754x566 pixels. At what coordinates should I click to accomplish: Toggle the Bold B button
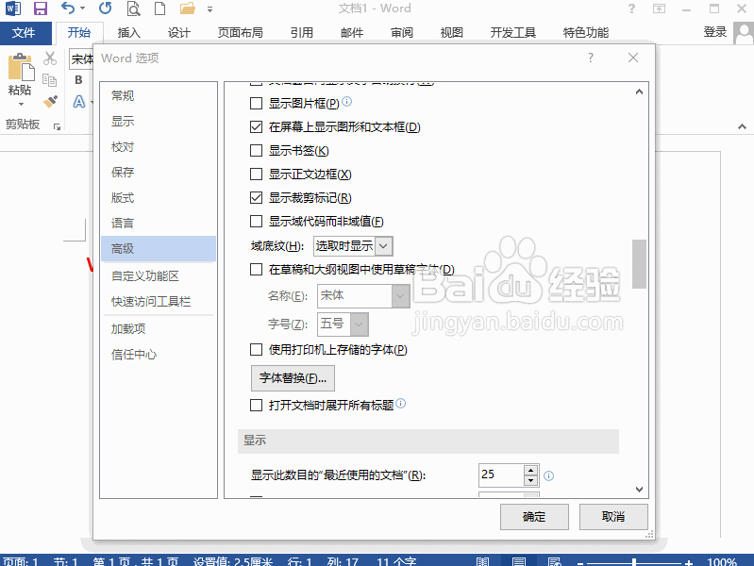(x=78, y=80)
